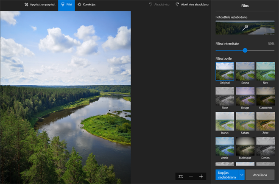
Task: Select the Filtri tab
Action: (x=66, y=4)
